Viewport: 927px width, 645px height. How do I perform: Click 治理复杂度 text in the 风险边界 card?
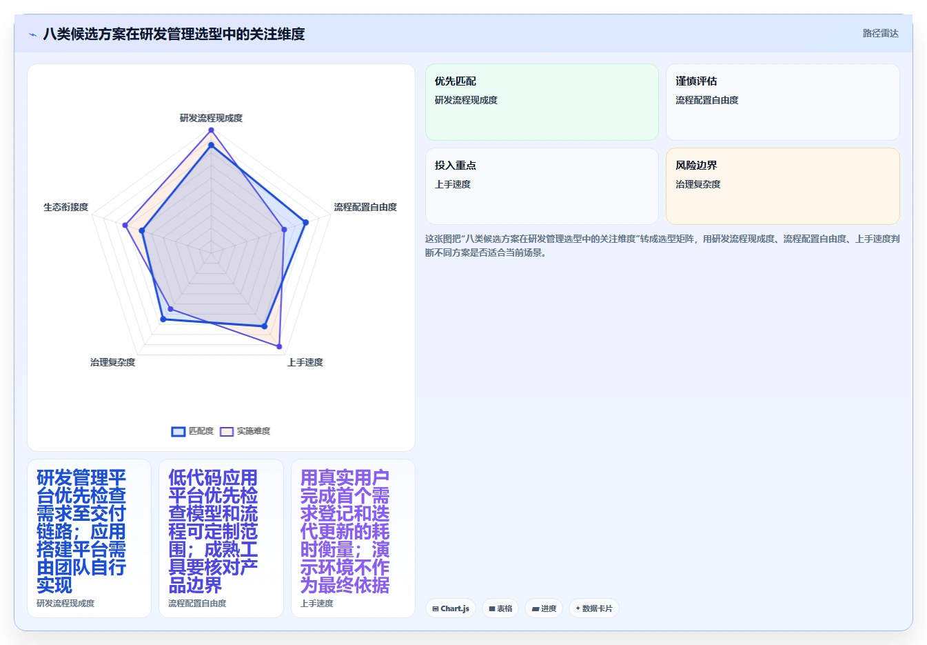(698, 184)
